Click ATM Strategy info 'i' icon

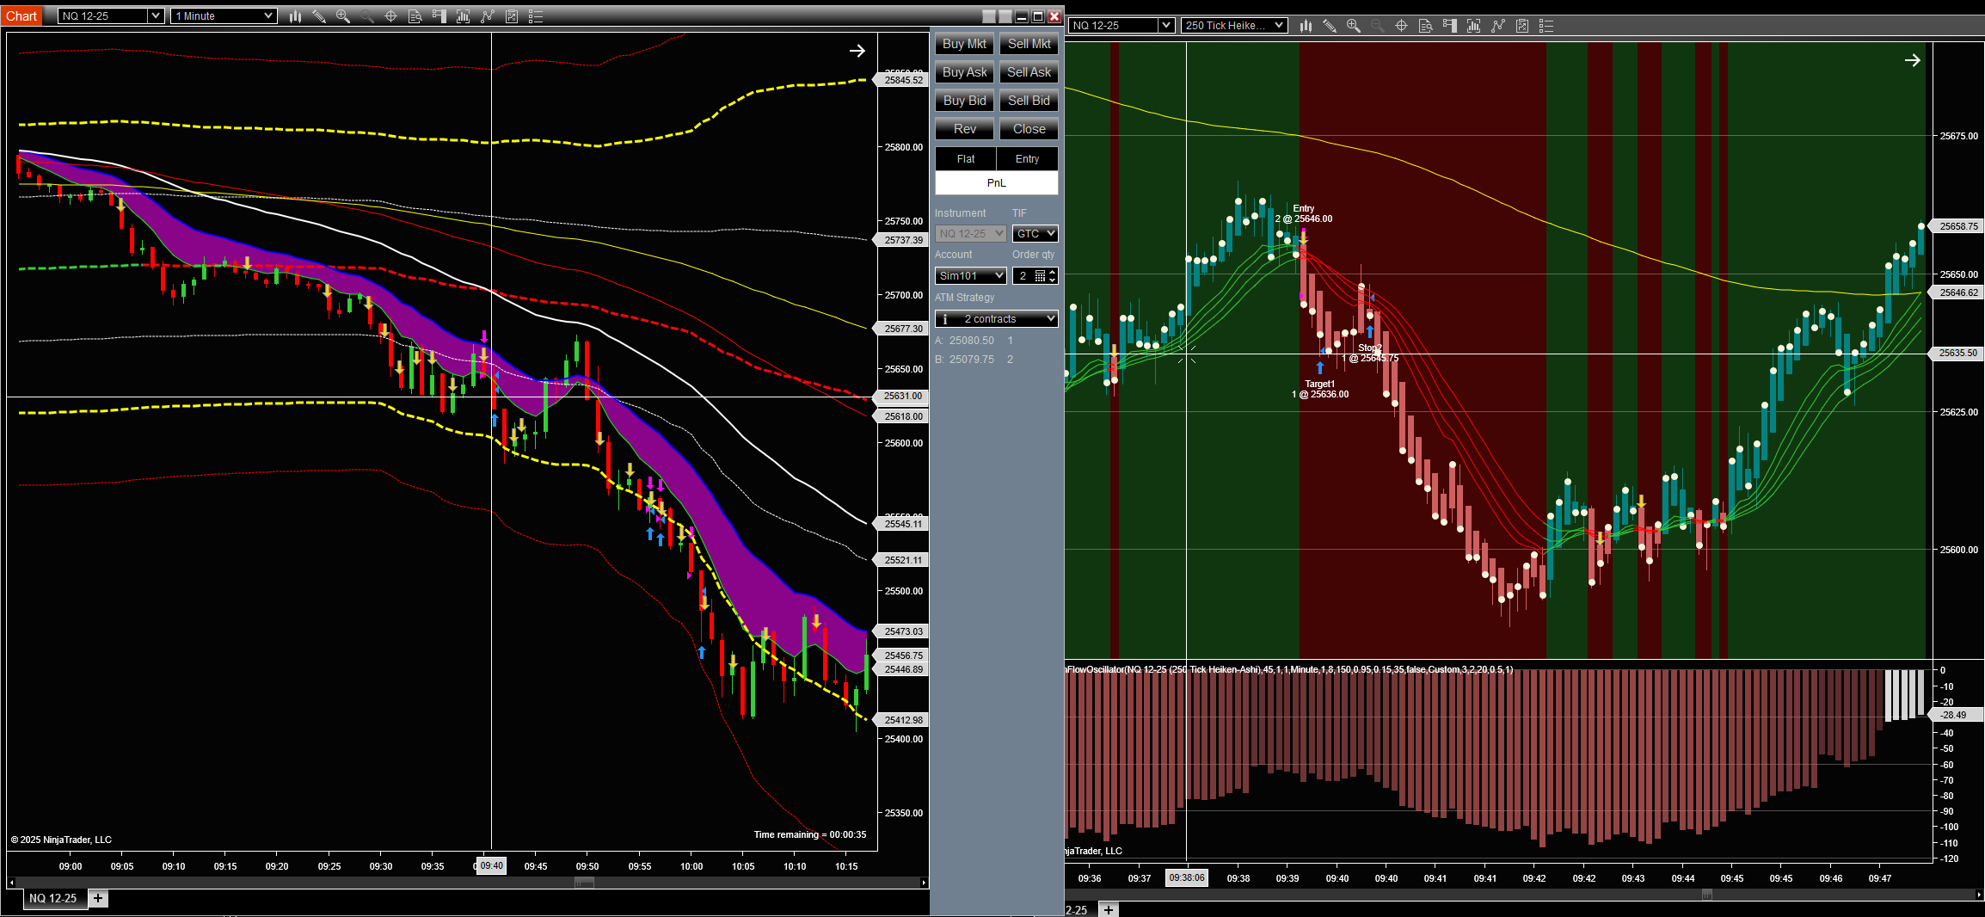pos(945,319)
